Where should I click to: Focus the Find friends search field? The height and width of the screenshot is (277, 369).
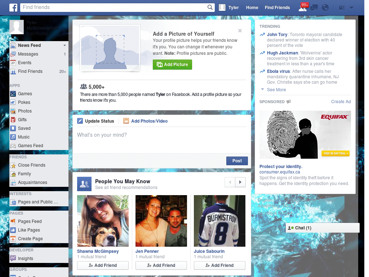[114, 7]
